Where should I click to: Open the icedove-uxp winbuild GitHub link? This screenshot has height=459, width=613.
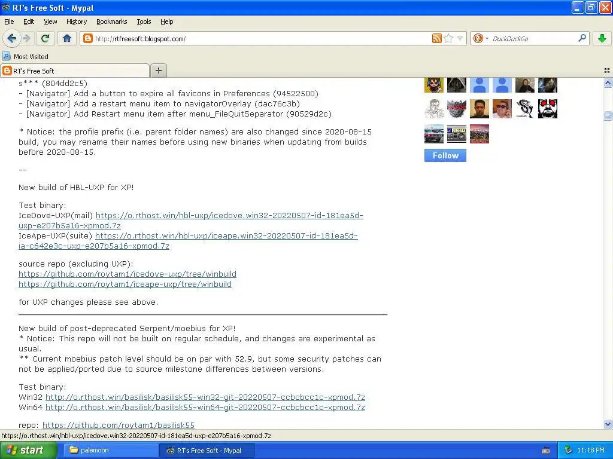(128, 274)
